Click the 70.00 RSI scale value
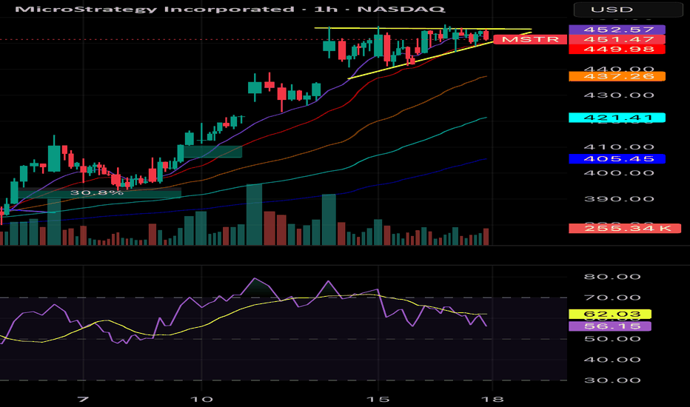The width and height of the screenshot is (690, 407). pos(612,297)
